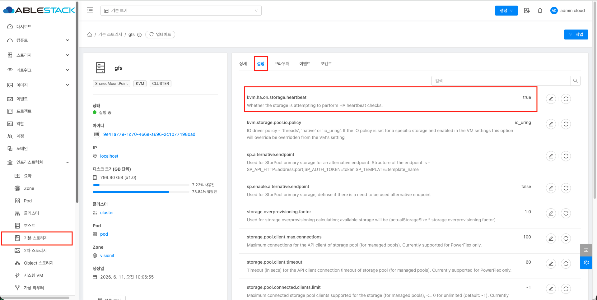Edit storage.overprovisioning.factor value
The width and height of the screenshot is (597, 300).
[551, 213]
